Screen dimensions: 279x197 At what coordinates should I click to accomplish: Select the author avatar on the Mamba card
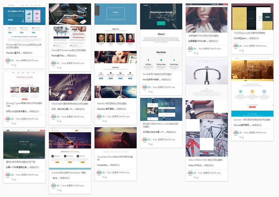[99, 117]
